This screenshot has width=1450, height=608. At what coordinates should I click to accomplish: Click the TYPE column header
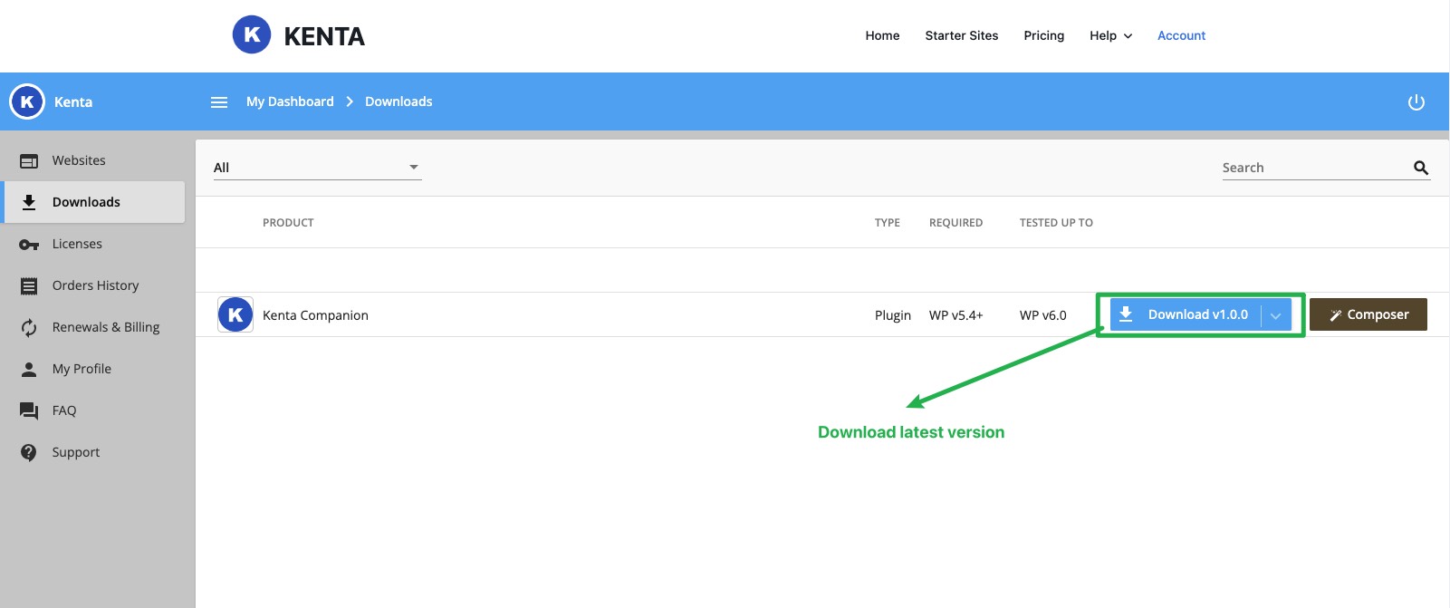coord(888,223)
